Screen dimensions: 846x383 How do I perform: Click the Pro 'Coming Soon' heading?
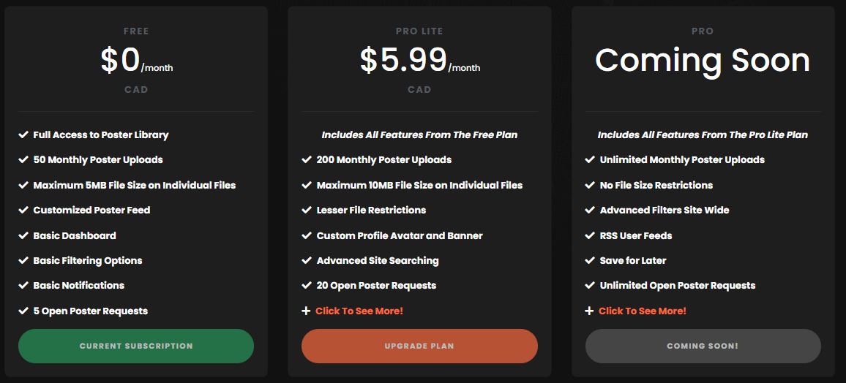coord(703,60)
